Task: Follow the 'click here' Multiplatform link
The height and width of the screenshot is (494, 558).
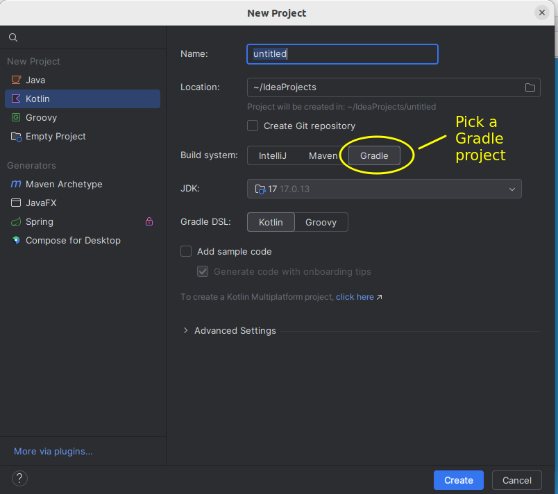Action: 355,297
